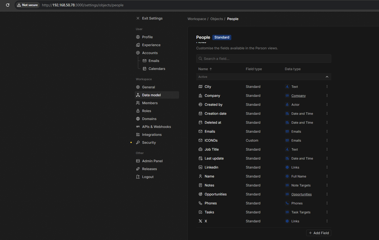Click the Opportunities target icon
The image size is (379, 240).
click(x=200, y=194)
